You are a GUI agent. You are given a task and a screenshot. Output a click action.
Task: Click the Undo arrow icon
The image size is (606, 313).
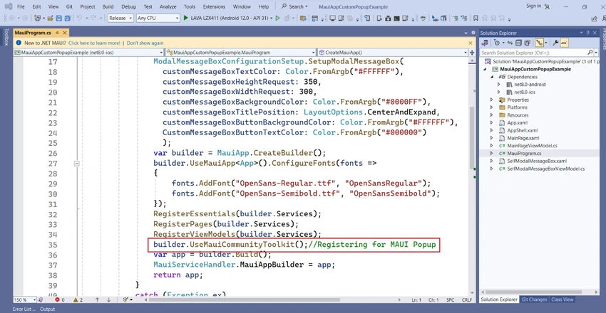pos(79,18)
